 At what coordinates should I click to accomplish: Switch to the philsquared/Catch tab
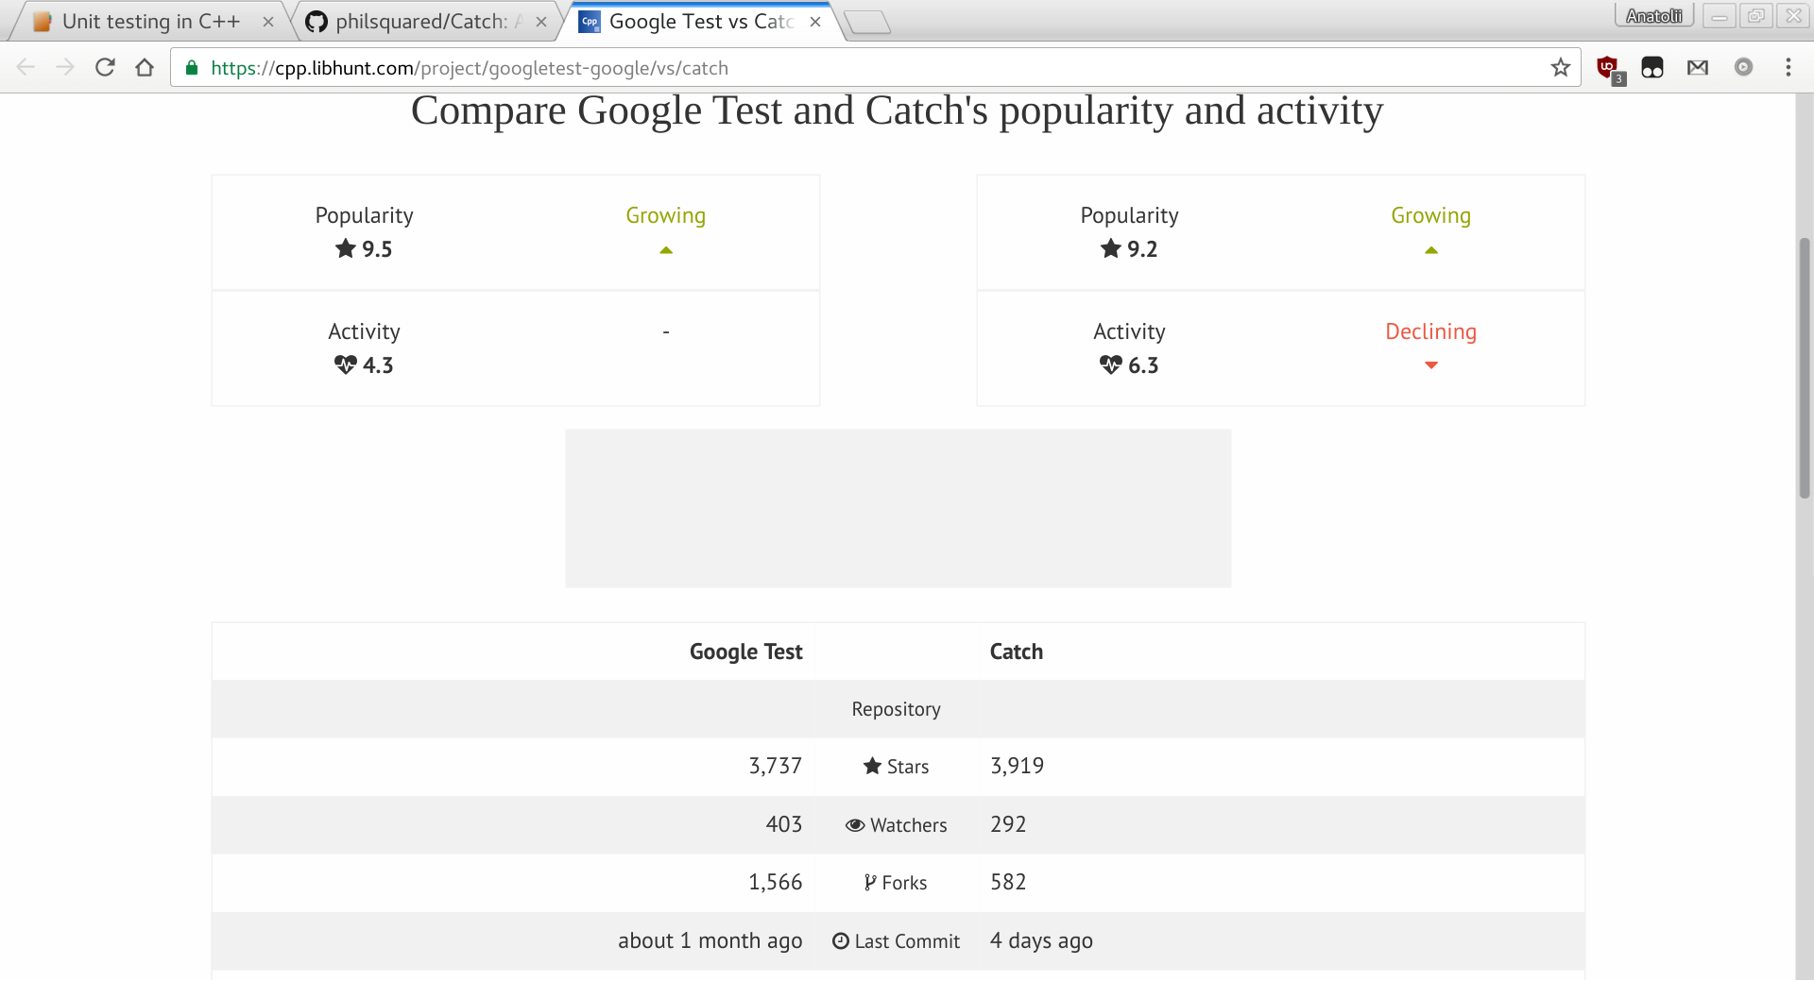point(422,21)
